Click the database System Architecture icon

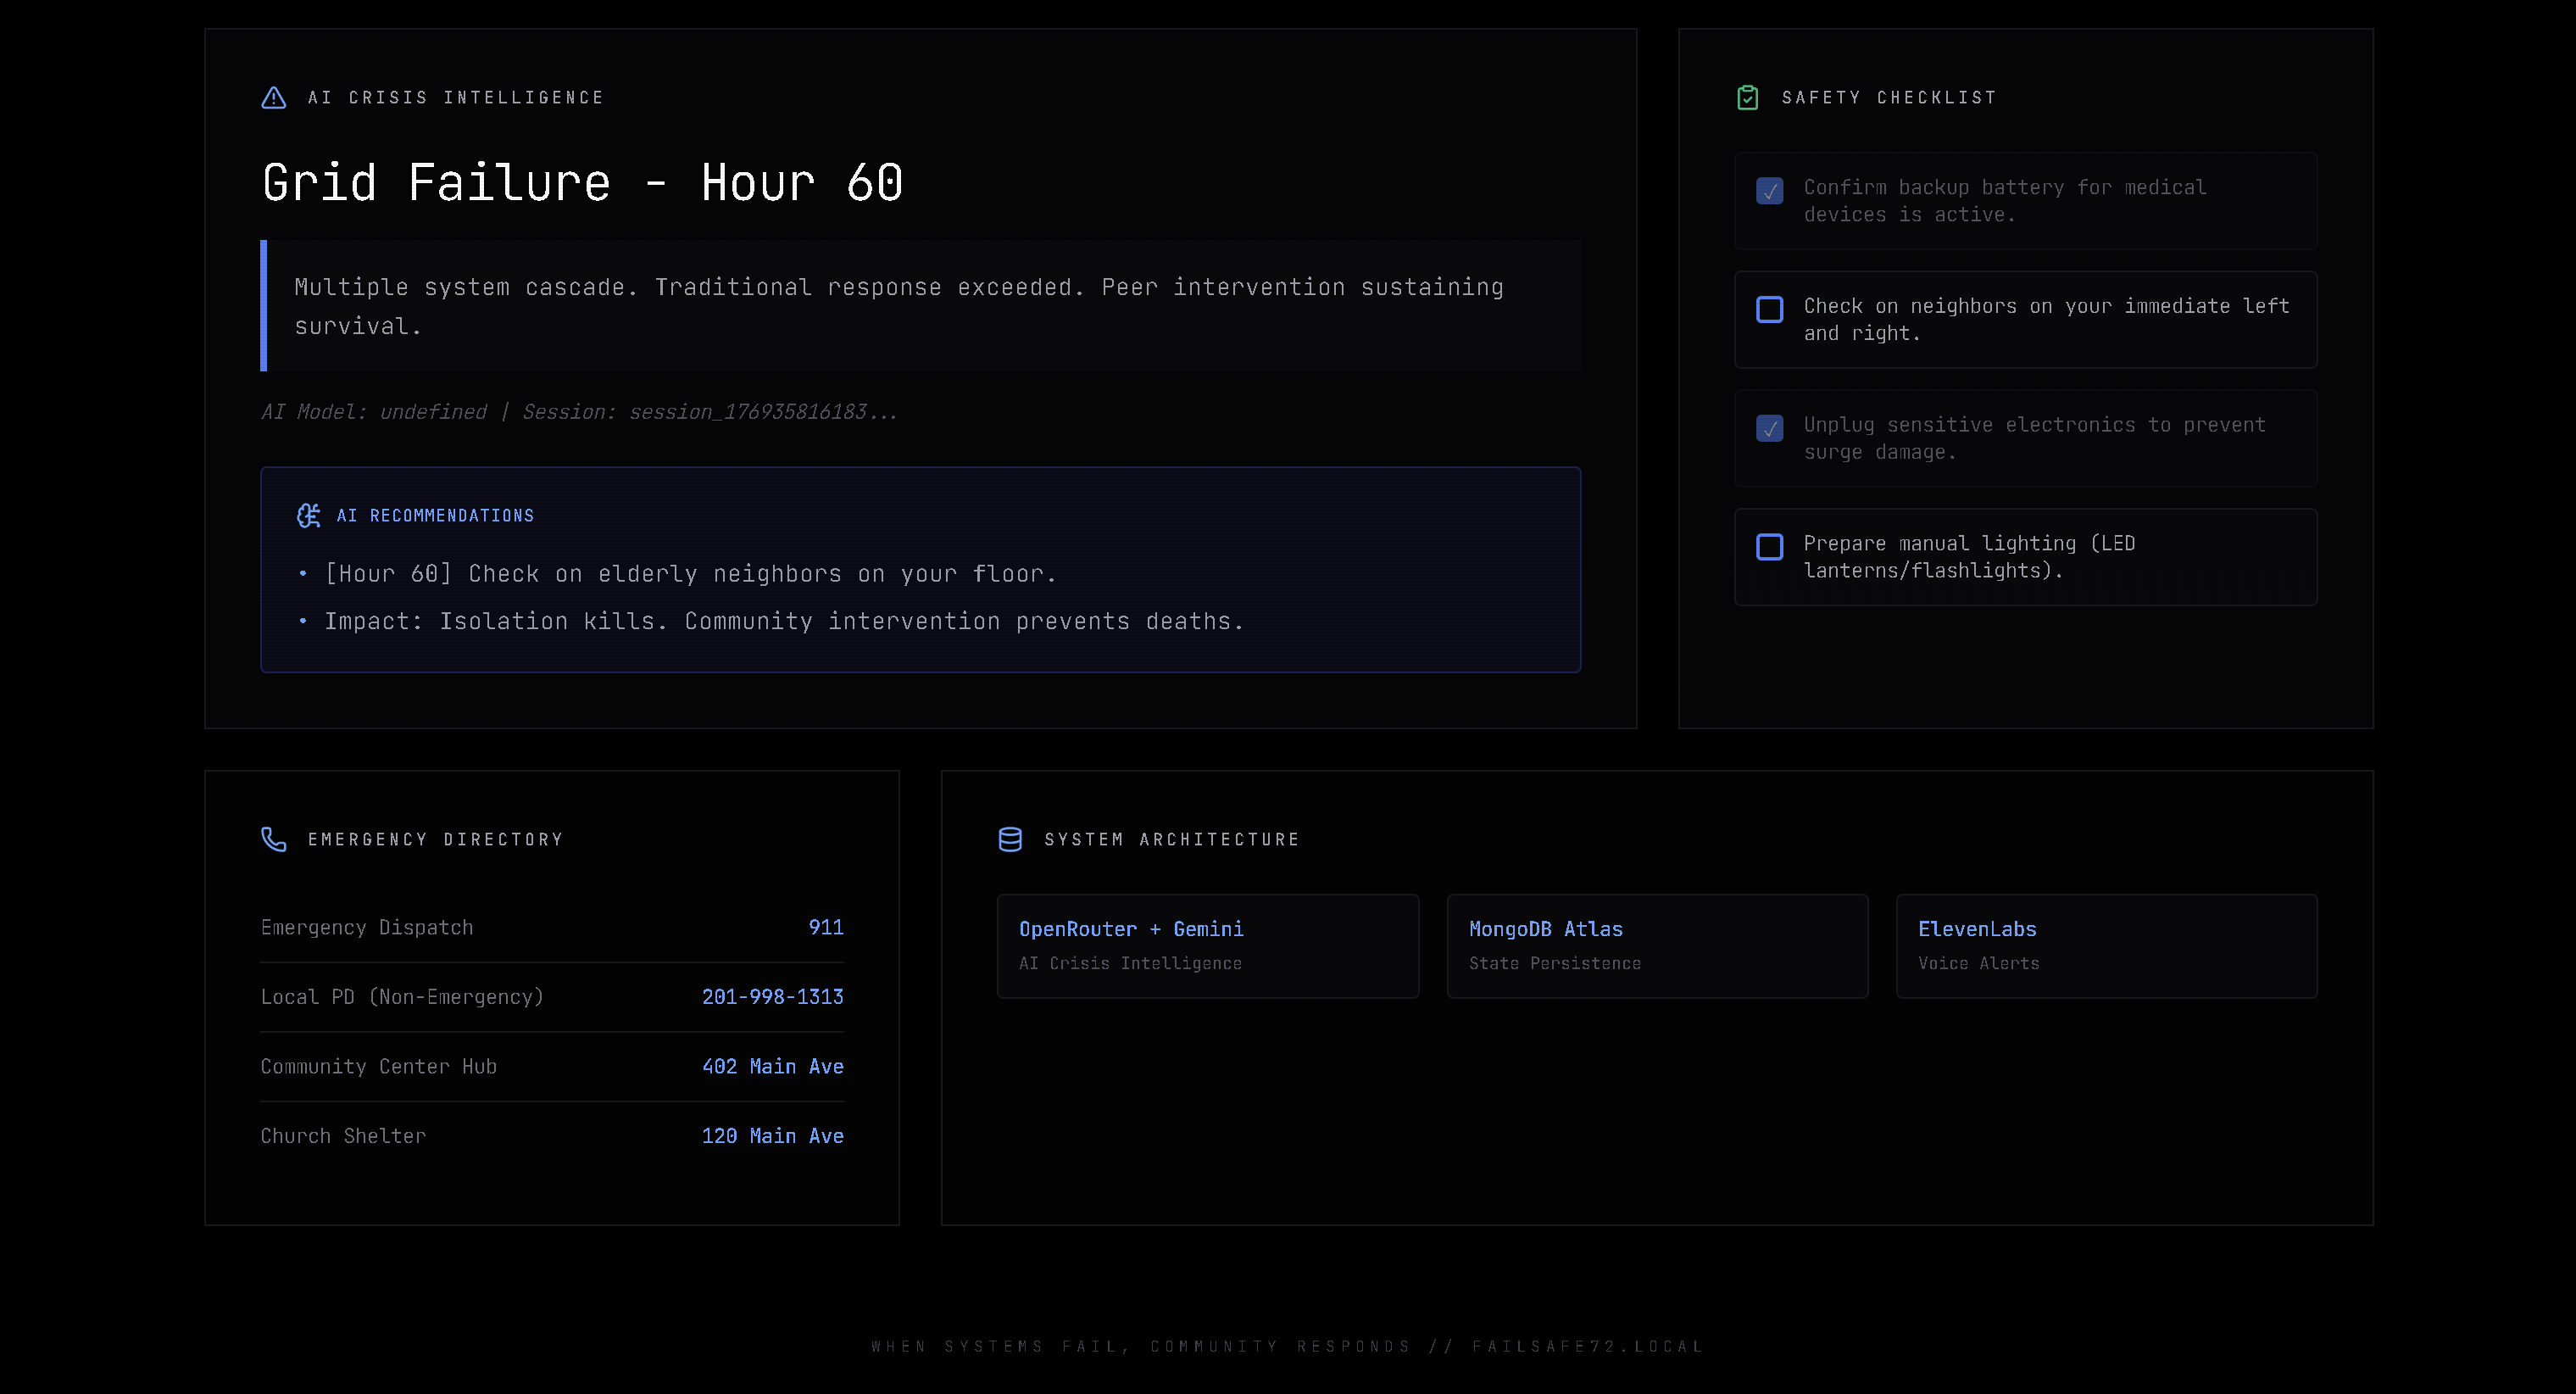click(x=1010, y=839)
